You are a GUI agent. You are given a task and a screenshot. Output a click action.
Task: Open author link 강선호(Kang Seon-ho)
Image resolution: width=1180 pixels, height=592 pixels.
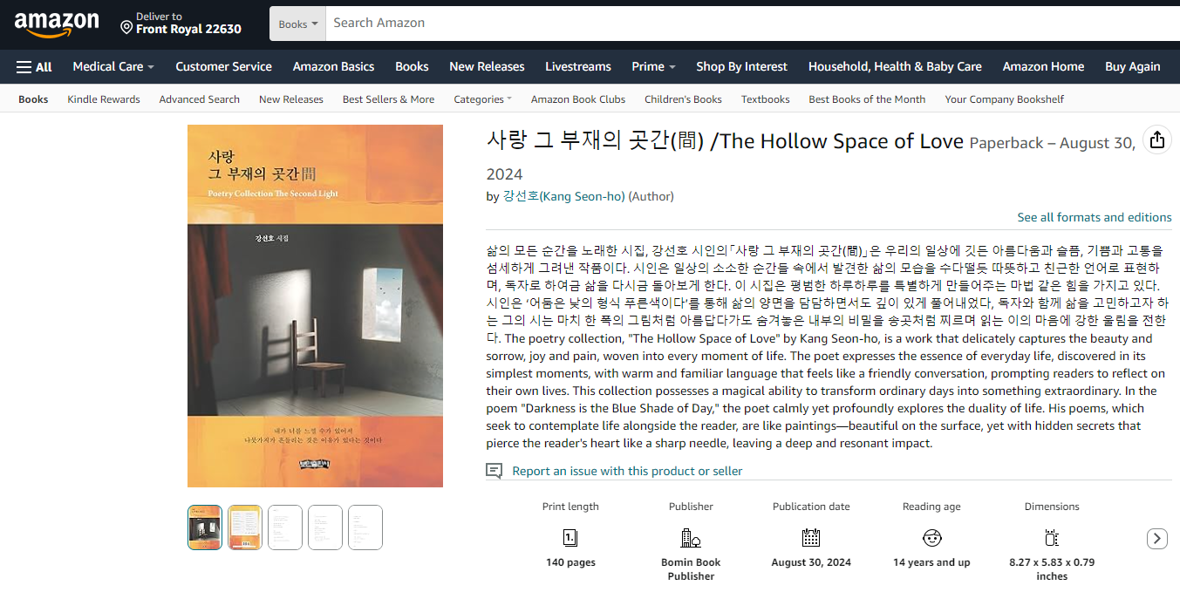click(563, 196)
